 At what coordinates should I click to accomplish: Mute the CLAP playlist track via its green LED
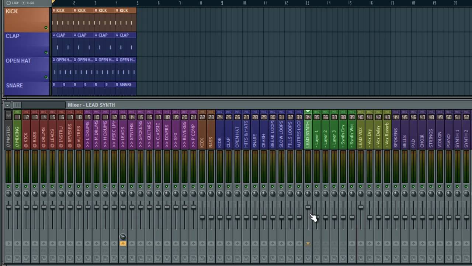(46, 52)
